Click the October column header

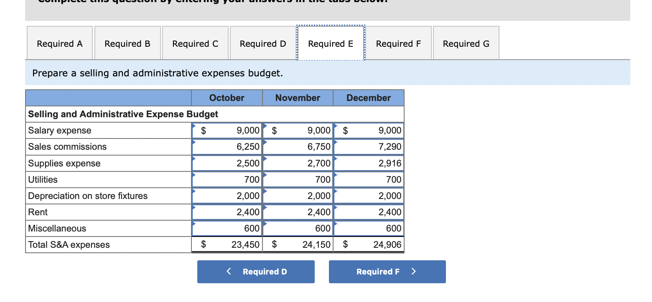(227, 98)
